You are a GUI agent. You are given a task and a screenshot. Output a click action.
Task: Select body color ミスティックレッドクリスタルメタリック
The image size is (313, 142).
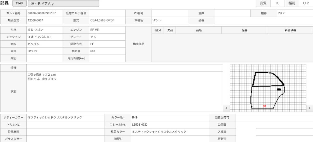click(x=55, y=117)
